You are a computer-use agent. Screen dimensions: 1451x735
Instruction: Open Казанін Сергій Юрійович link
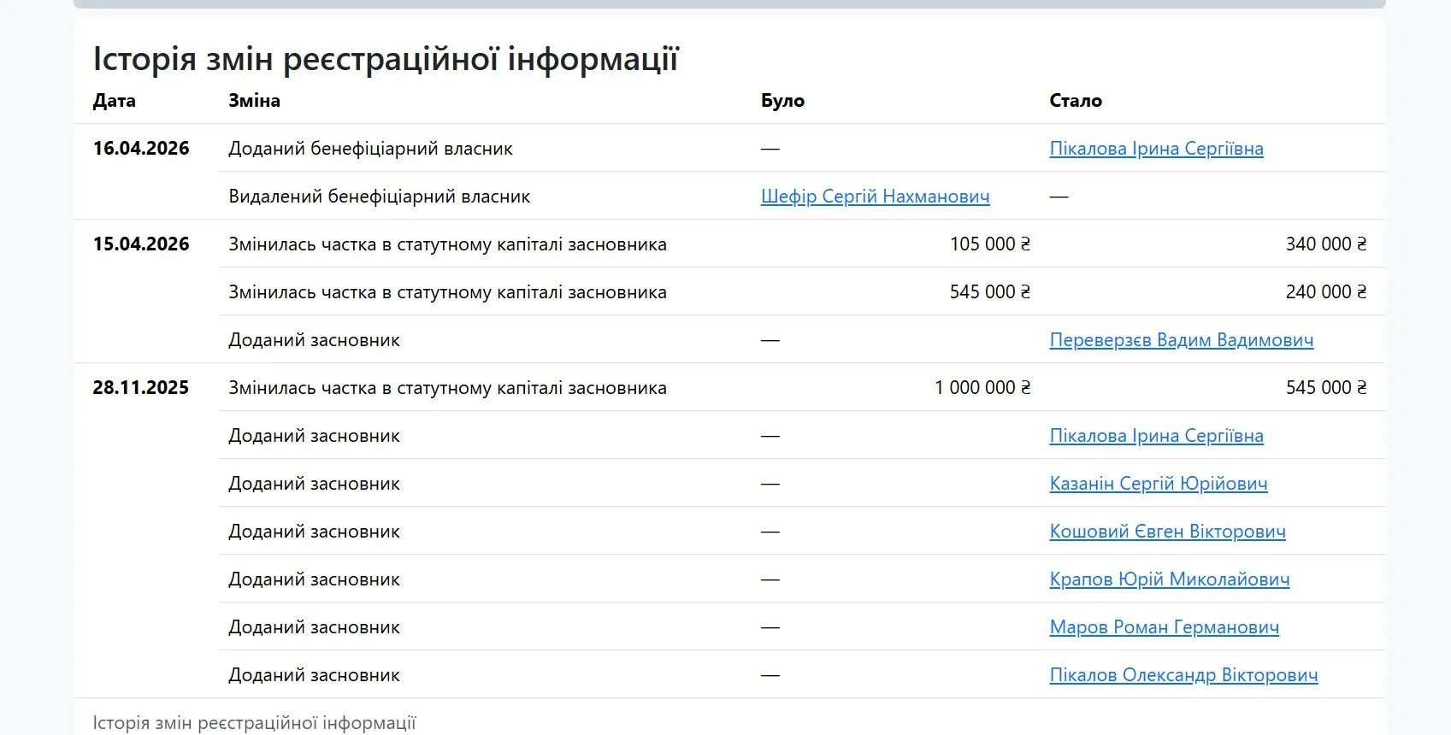coord(1159,484)
